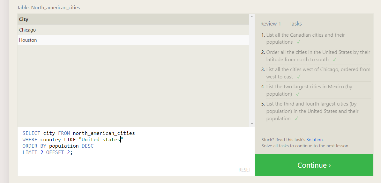Click the results scrollbar up arrow
The image size is (381, 183).
[x=252, y=17]
